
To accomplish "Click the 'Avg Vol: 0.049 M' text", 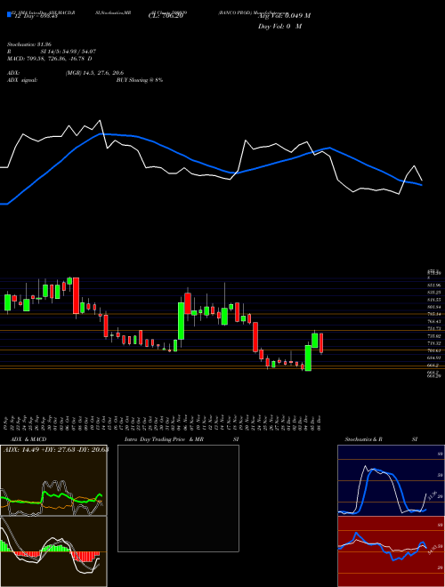I will click(284, 16).
